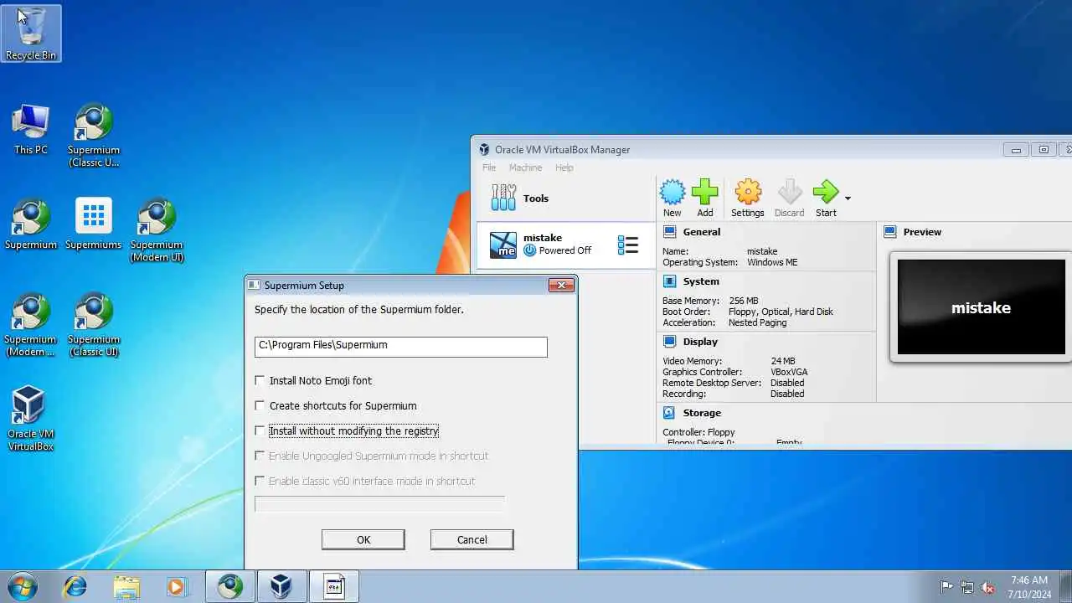Open the Windows Start orb
This screenshot has height=603, width=1072.
click(23, 586)
